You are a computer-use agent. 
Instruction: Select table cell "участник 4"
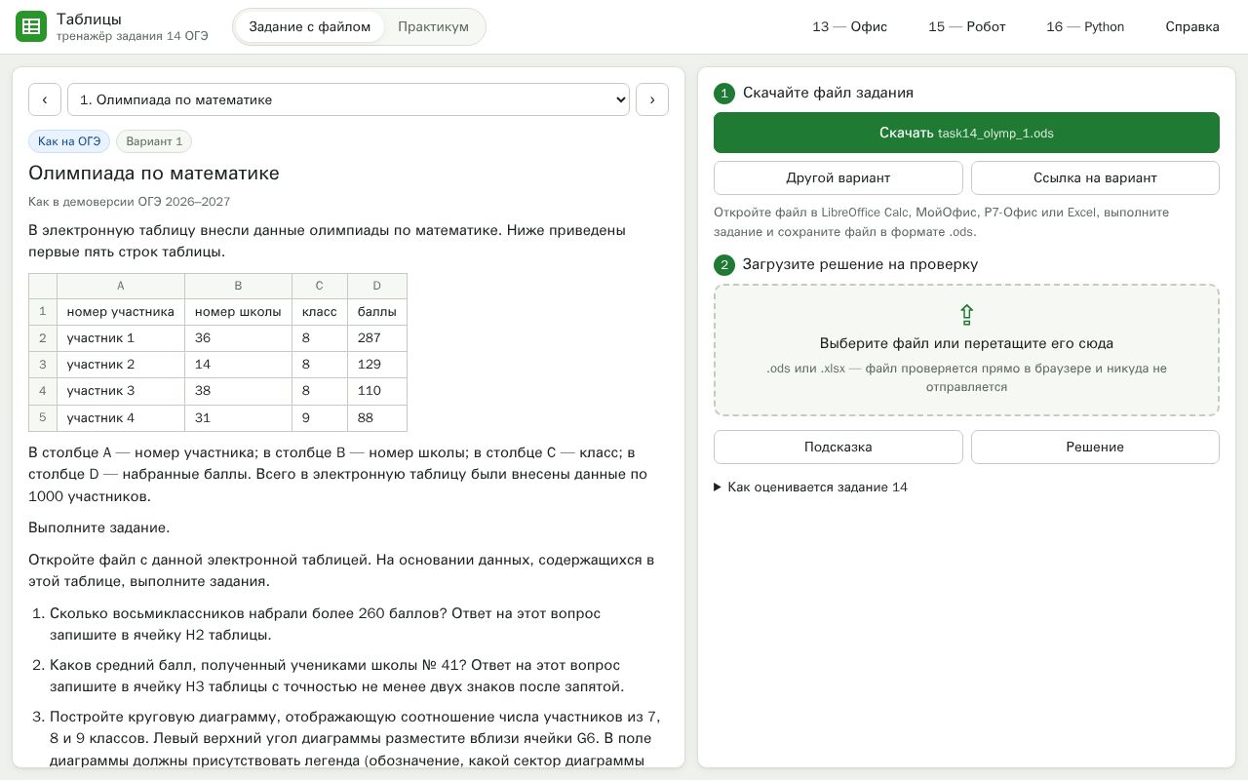point(121,418)
